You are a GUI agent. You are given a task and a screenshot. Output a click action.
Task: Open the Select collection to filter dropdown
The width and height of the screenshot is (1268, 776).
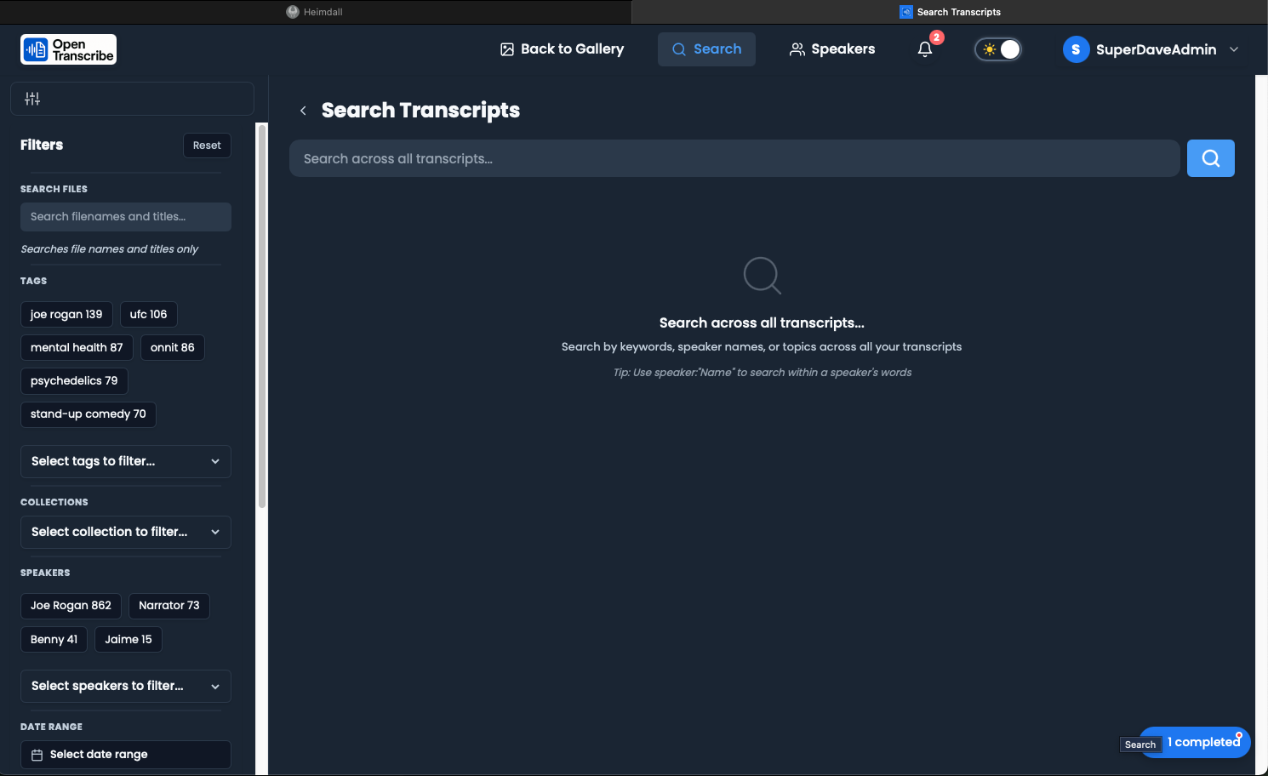[x=126, y=532]
